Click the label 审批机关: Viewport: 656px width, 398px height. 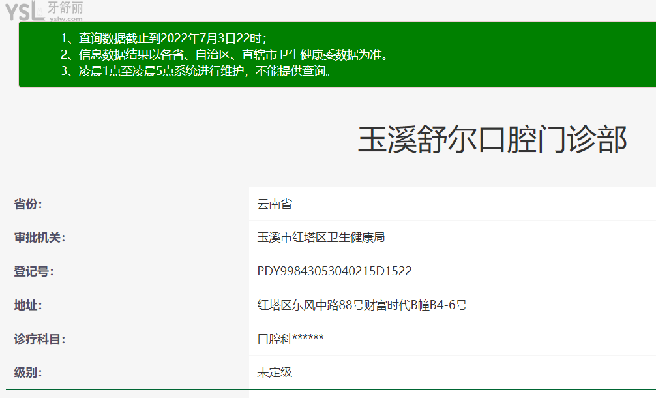[40, 237]
